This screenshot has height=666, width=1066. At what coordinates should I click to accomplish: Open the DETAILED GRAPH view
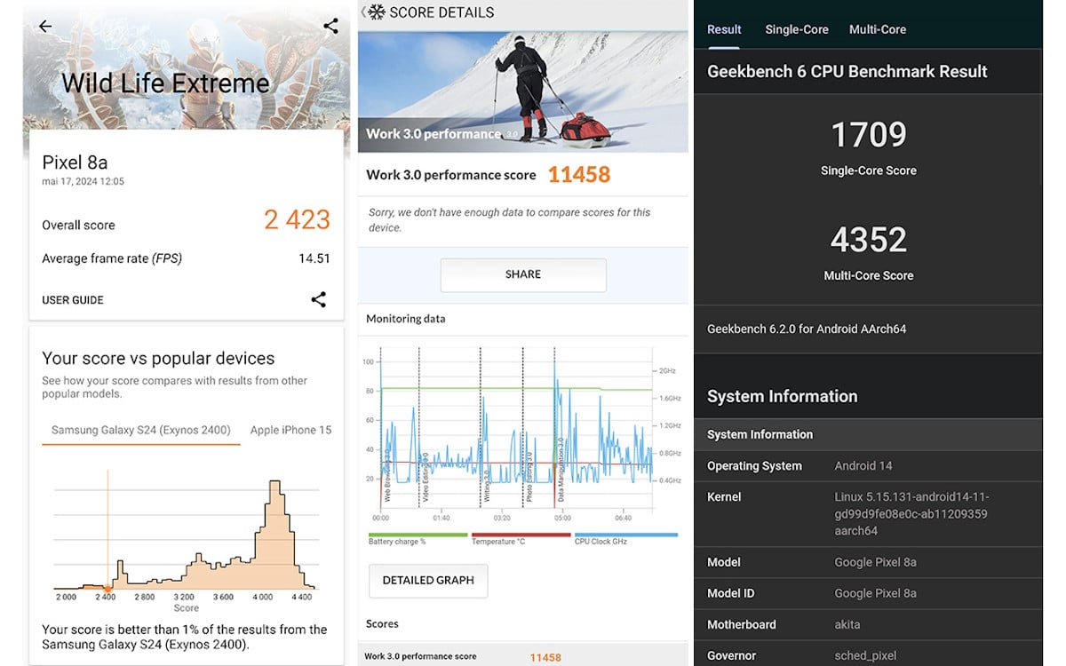(x=428, y=580)
